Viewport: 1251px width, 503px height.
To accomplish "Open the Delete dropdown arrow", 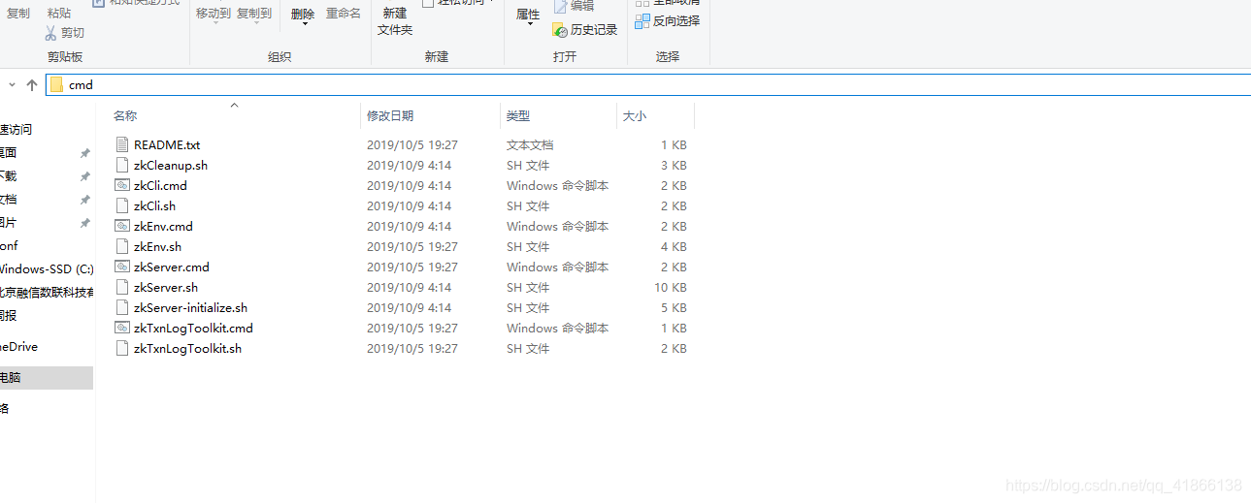I will pyautogui.click(x=304, y=25).
